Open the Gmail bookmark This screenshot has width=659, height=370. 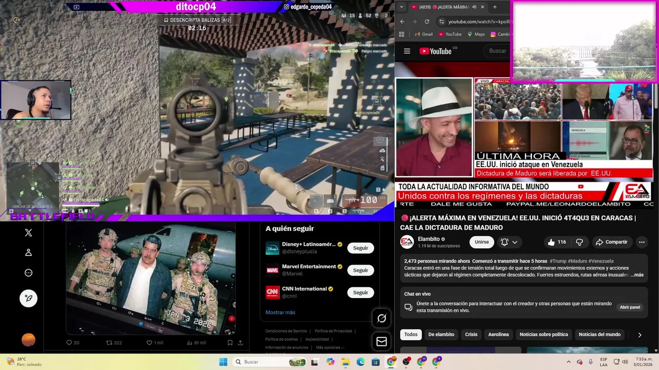pyautogui.click(x=423, y=34)
